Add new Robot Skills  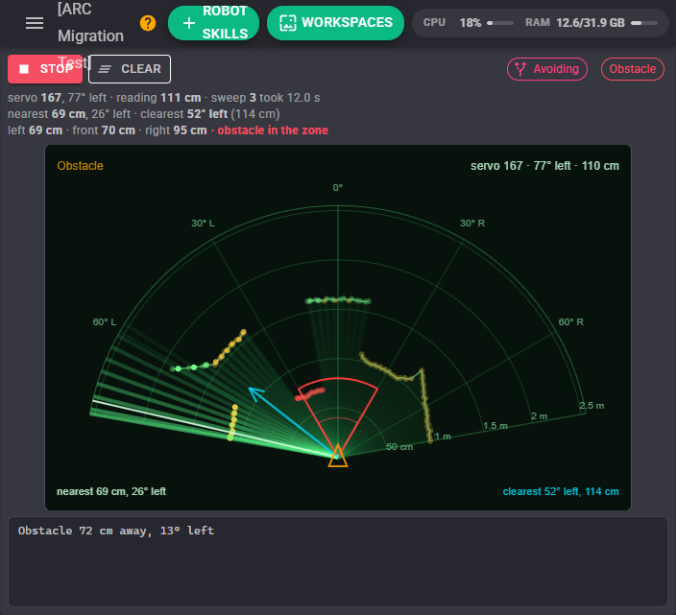pyautogui.click(x=213, y=23)
